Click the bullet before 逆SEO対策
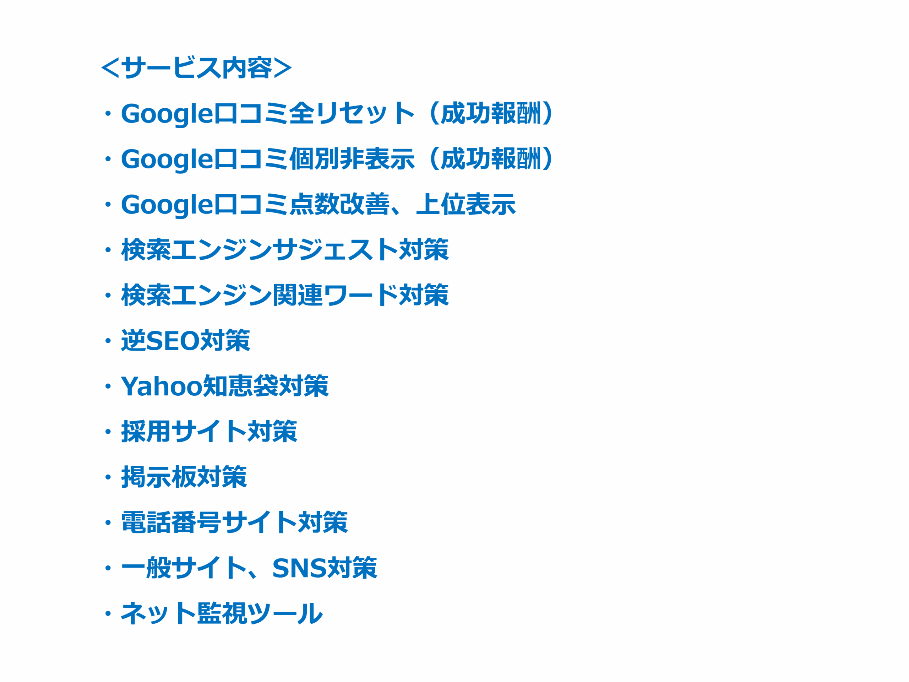 pyautogui.click(x=108, y=341)
